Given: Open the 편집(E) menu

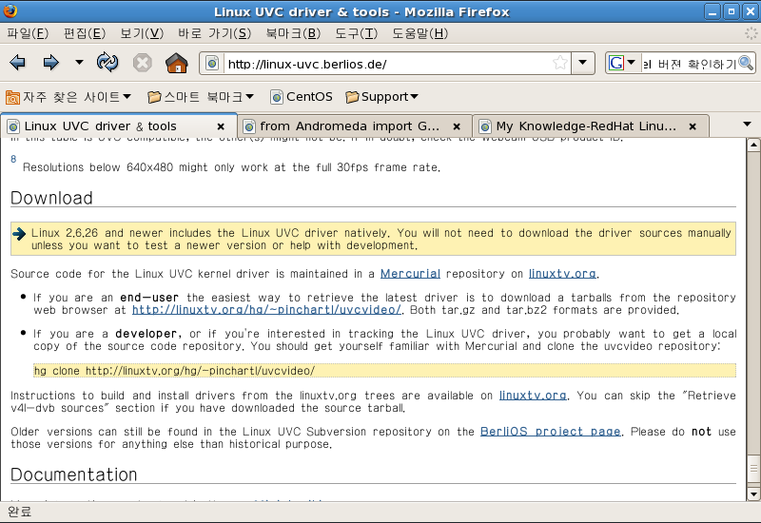Looking at the screenshot, I should [x=85, y=33].
